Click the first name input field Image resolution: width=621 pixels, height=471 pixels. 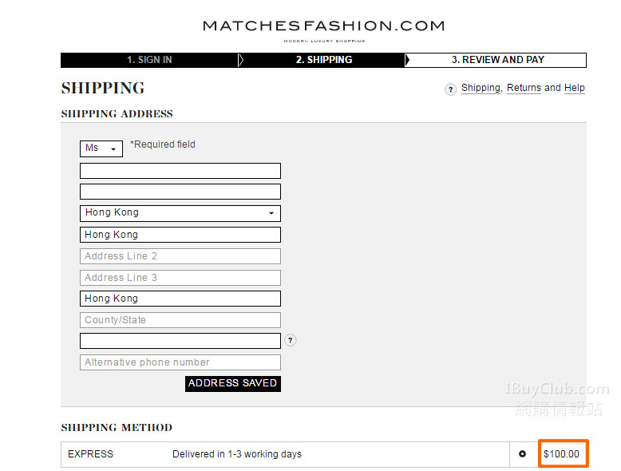click(180, 171)
